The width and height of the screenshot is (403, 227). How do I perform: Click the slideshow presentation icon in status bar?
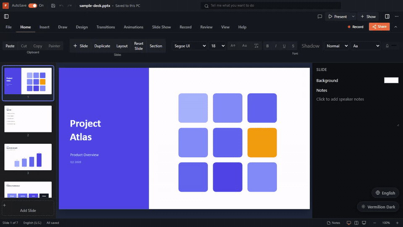pyautogui.click(x=364, y=223)
